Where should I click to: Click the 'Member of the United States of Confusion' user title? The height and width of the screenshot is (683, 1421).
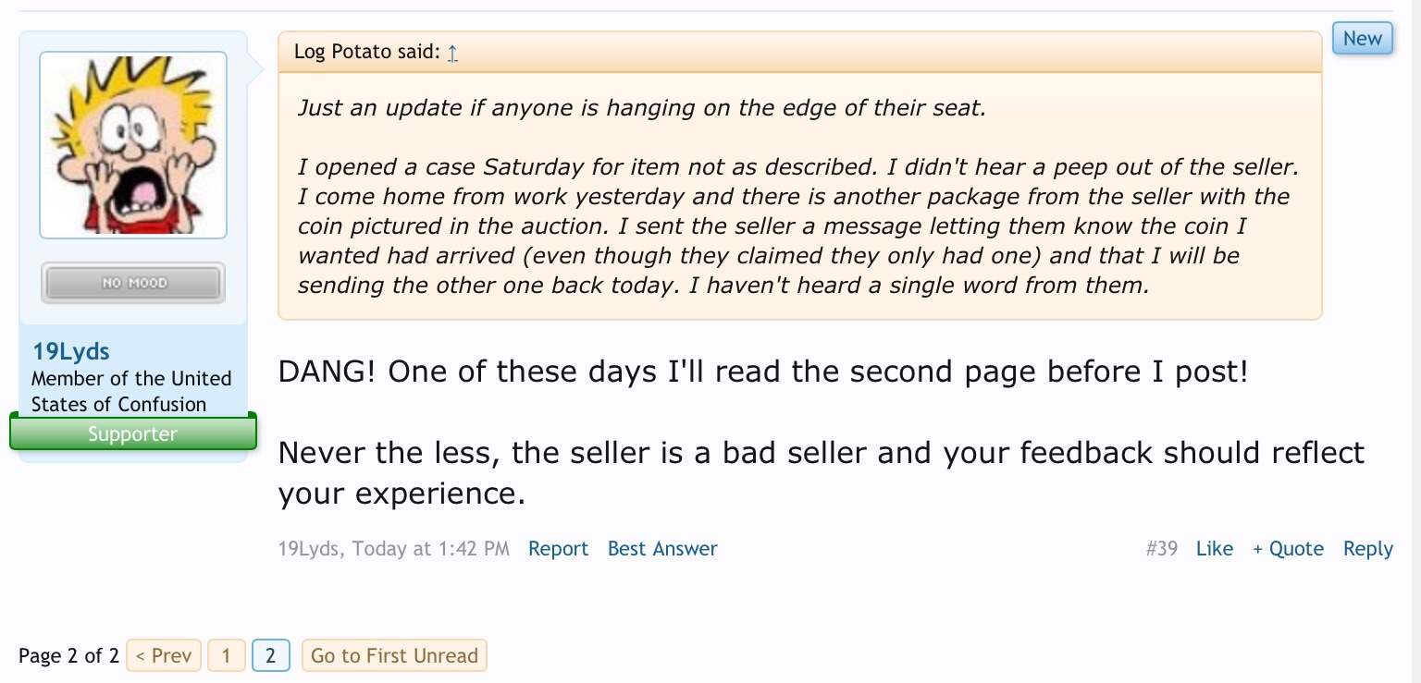click(131, 392)
